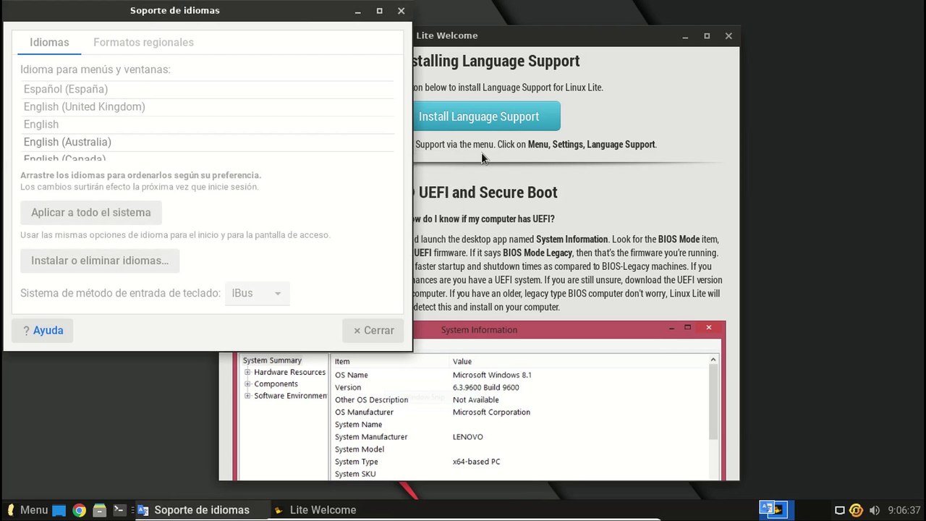Expand Hardware Resources in System Information tree
This screenshot has width=926, height=521.
pyautogui.click(x=247, y=373)
